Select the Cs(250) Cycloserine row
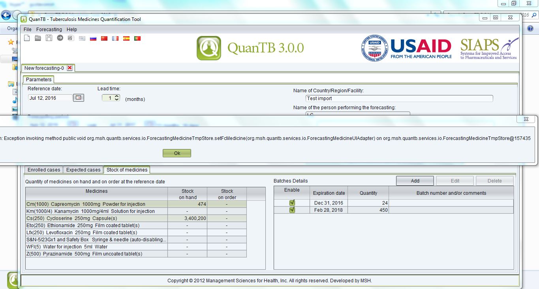This screenshot has height=289, width=539. coord(136,218)
